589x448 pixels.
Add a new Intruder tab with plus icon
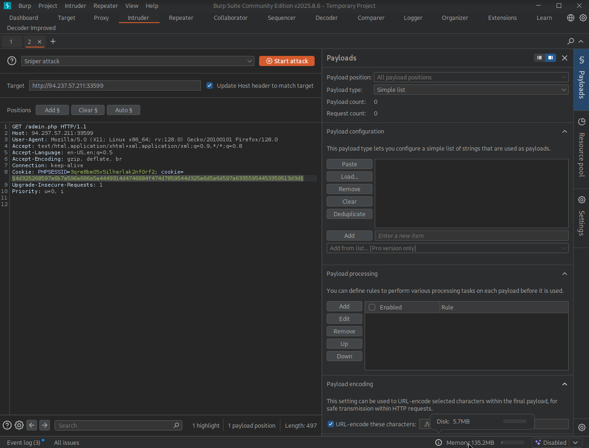[53, 42]
